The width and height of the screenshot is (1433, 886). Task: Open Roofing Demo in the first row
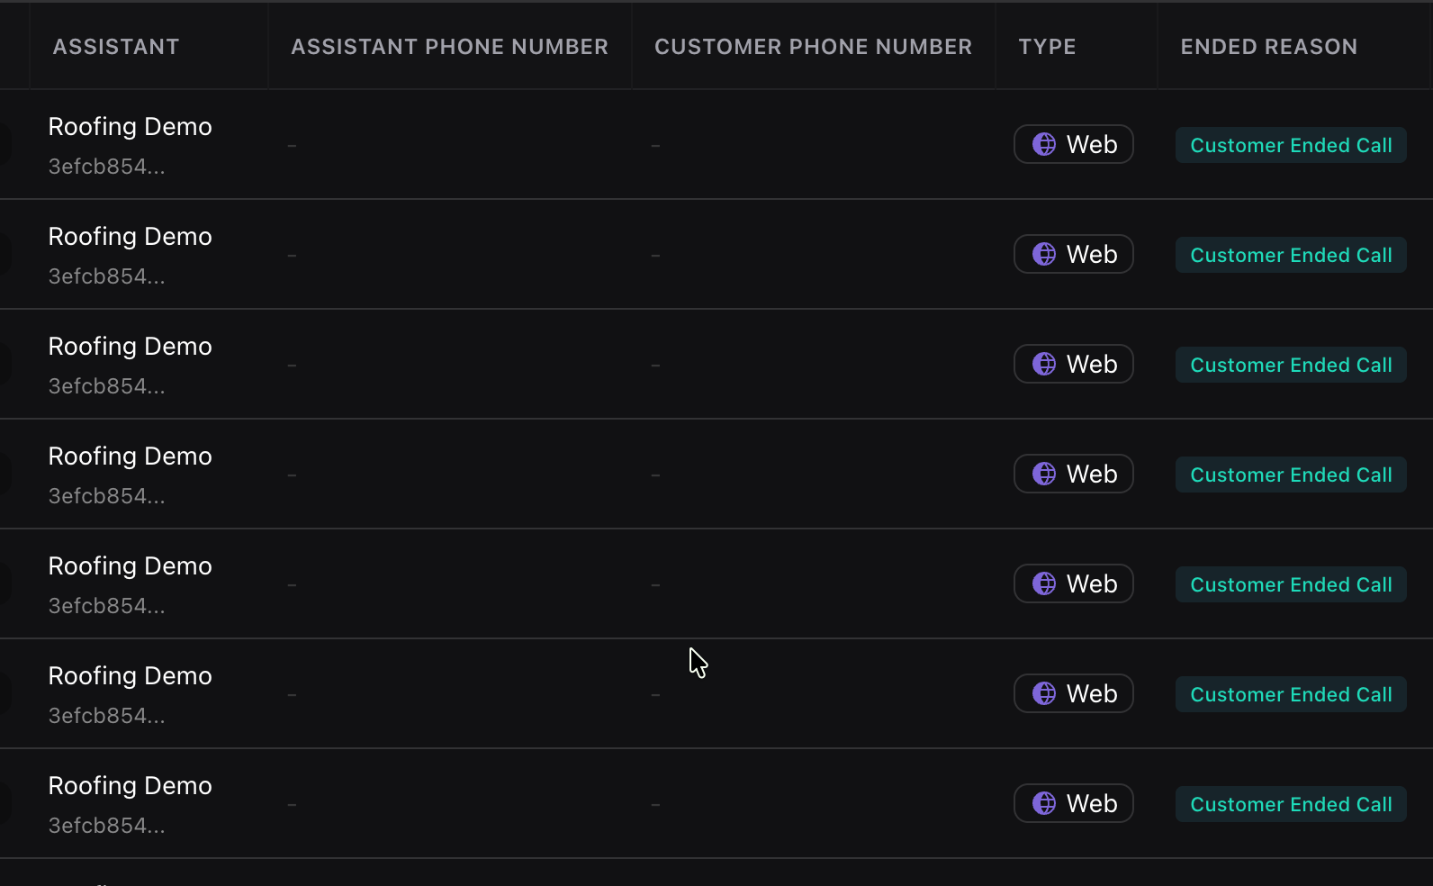[x=131, y=127]
